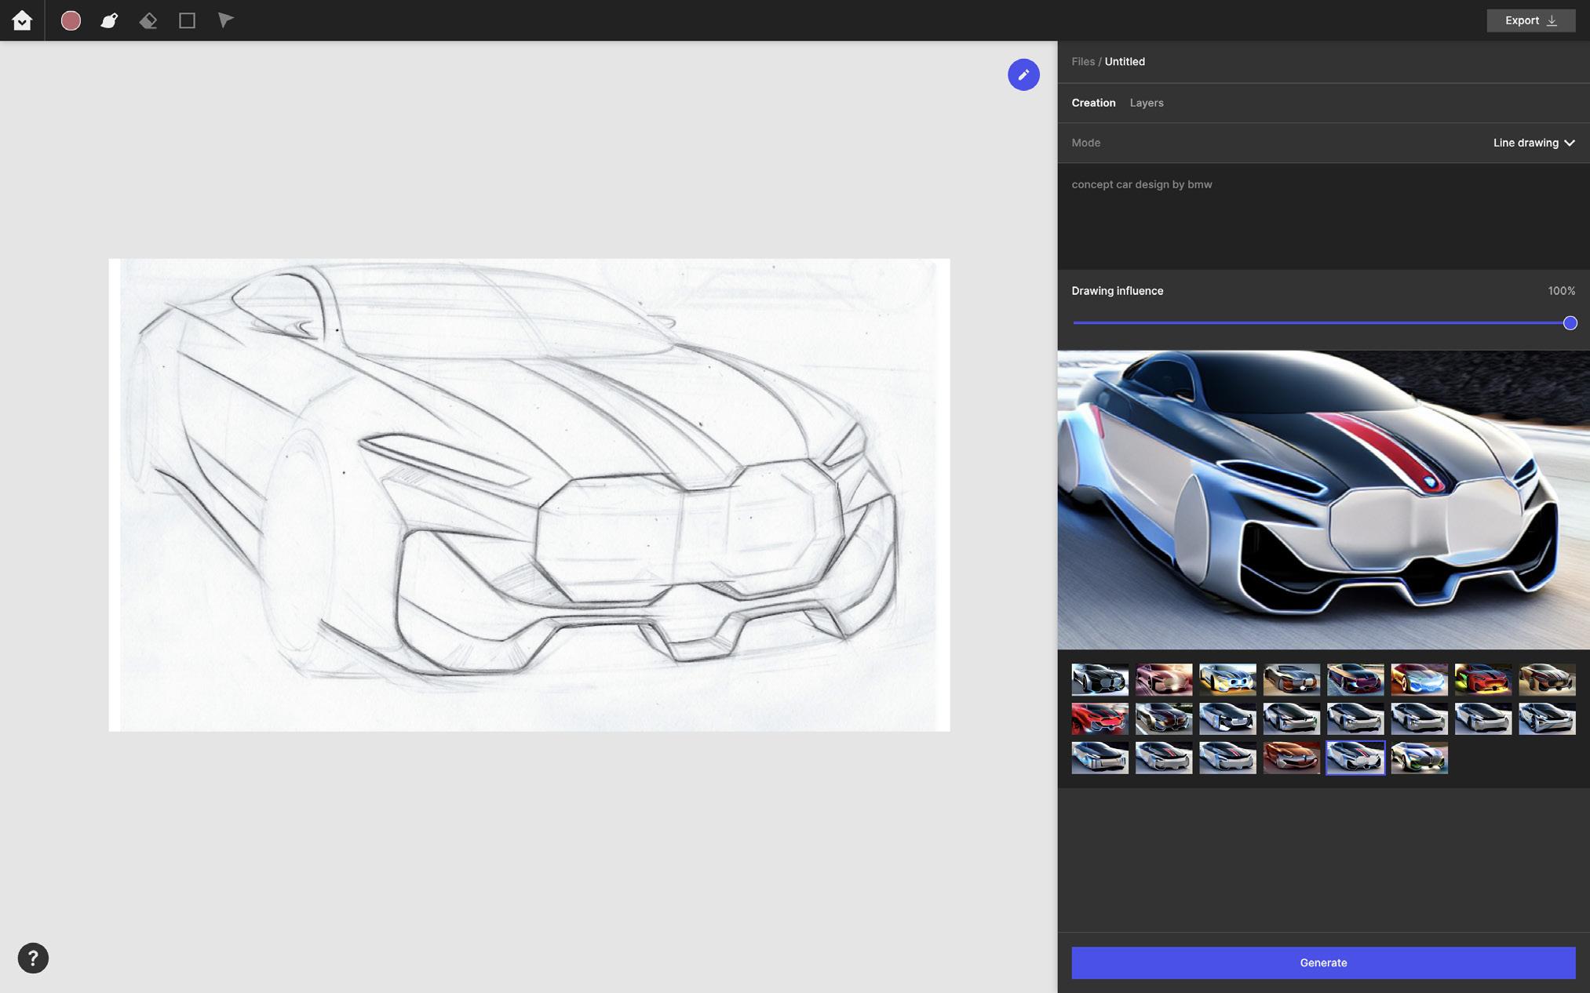Switch to the Creation tab
Viewport: 1590px width, 993px height.
[1093, 103]
